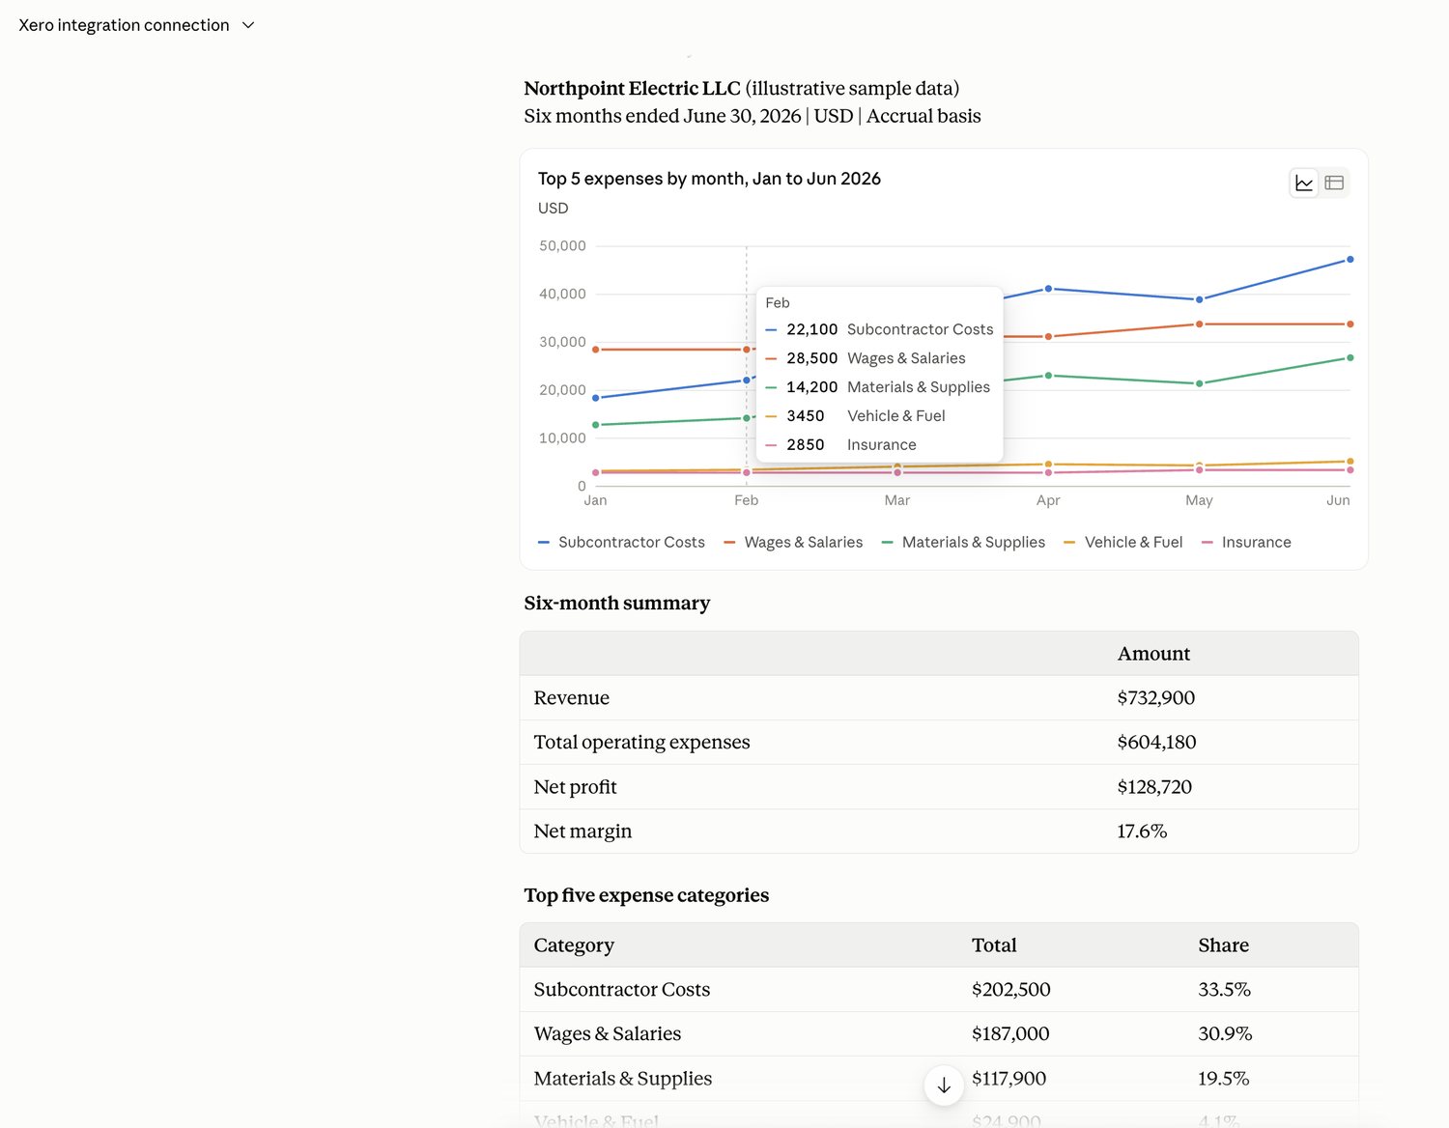Click the Northpoint Electric LLC title

[632, 88]
